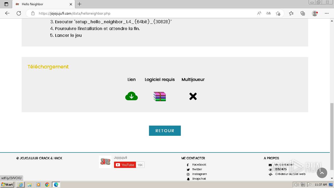334x188 pixels.
Task: Click the Multijoueur label
Action: pos(193,79)
